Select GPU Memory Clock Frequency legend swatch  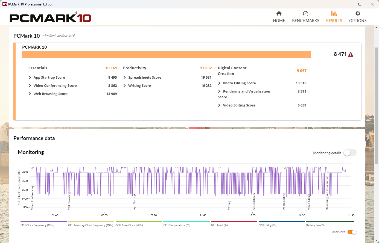(91, 222)
